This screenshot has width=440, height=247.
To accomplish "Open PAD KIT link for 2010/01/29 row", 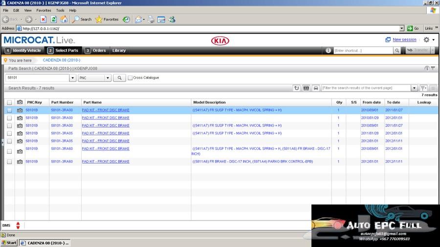I will click(106, 118).
